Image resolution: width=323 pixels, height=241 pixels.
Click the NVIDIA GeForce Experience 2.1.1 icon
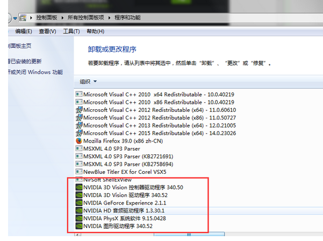[79, 203]
